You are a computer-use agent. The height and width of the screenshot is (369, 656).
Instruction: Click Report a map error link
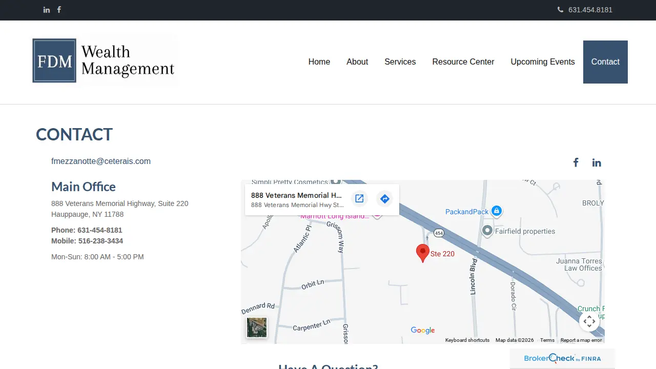(581, 340)
